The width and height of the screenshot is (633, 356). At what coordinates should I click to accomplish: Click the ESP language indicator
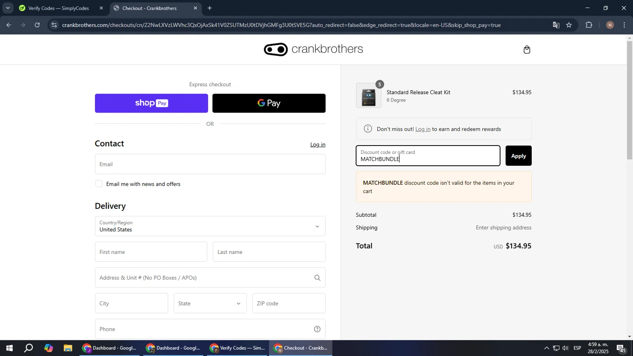(x=577, y=348)
